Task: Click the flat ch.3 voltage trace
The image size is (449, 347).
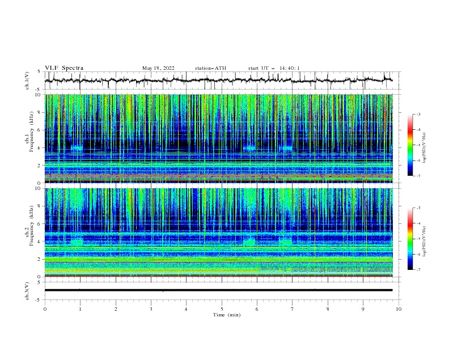Action: (218, 290)
